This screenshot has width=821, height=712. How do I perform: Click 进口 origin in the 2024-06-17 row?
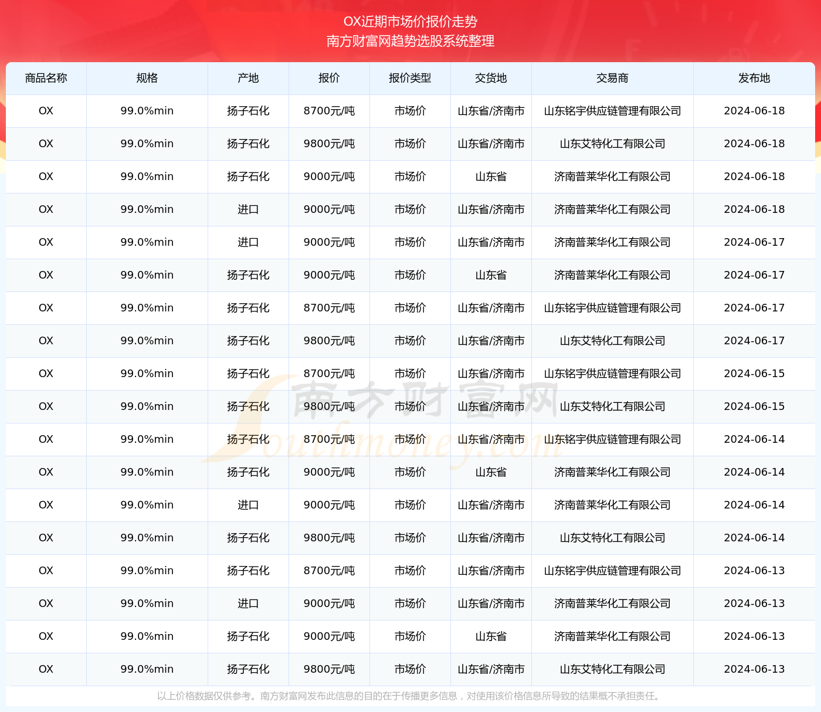pyautogui.click(x=248, y=242)
